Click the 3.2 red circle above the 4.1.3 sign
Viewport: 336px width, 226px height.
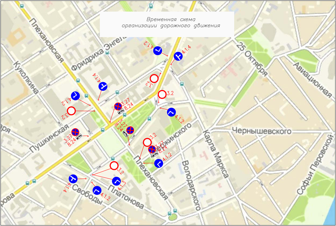pyautogui.click(x=114, y=166)
